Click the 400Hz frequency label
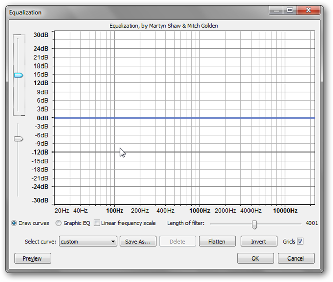The height and width of the screenshot is (282, 333). [x=165, y=211]
